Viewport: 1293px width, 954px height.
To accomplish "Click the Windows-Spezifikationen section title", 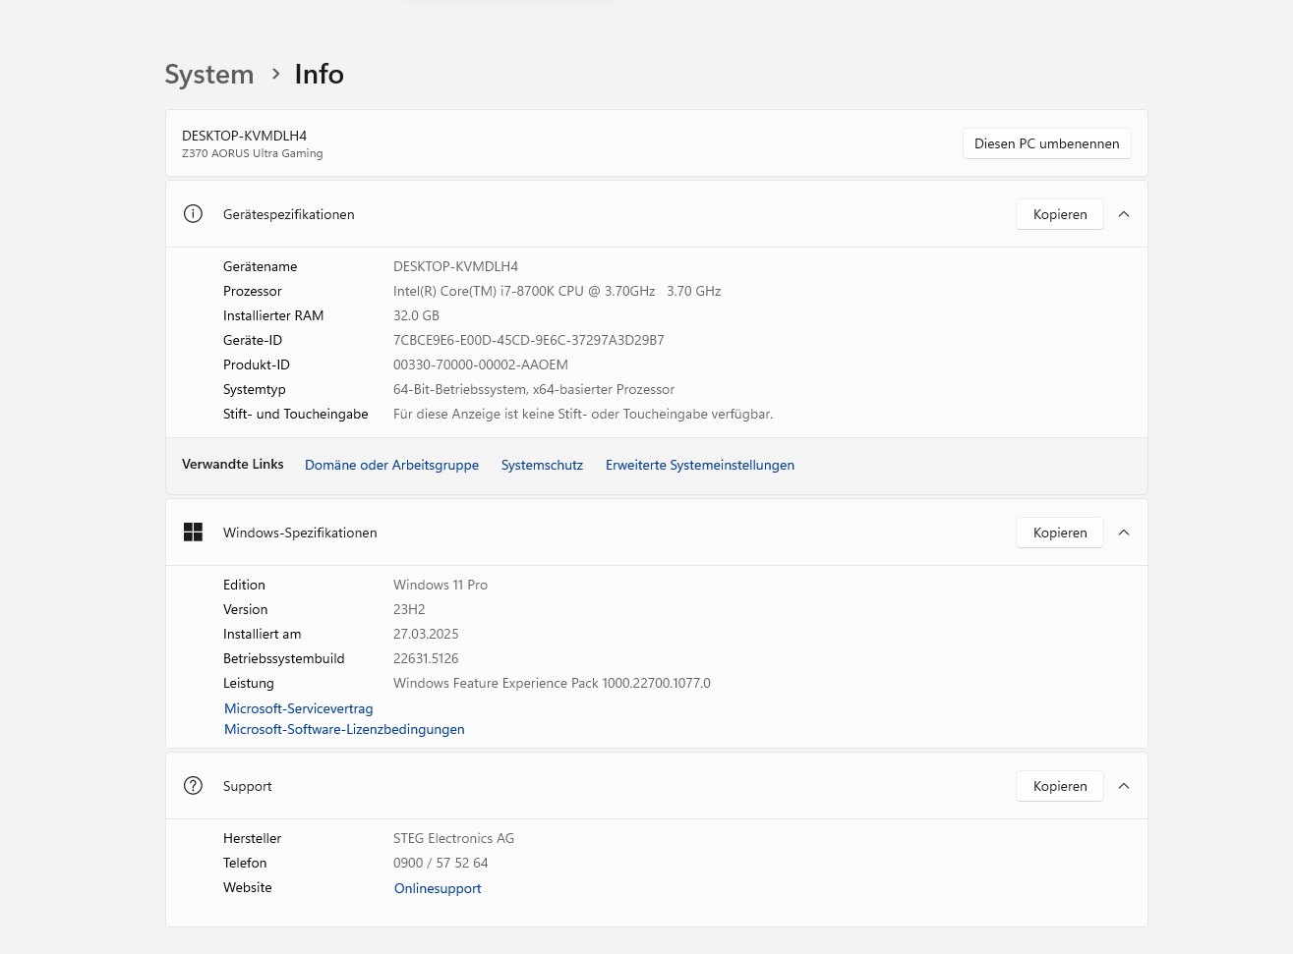I will tap(300, 533).
